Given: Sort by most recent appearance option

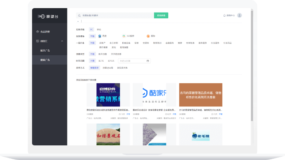Looking at the screenshot, I should tap(108, 68).
